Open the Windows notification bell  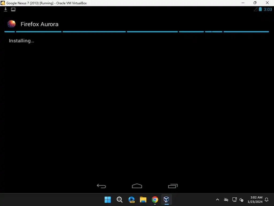coord(267,200)
